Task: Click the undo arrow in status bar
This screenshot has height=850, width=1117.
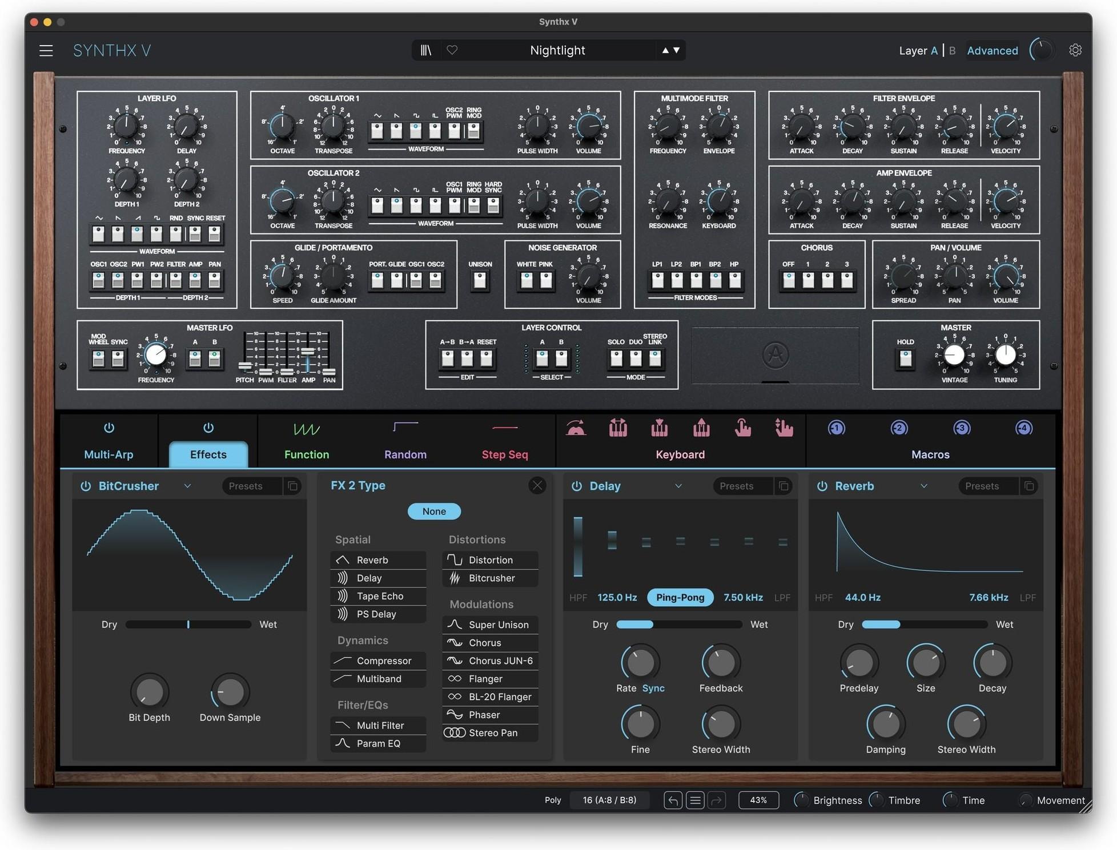Action: click(x=673, y=800)
